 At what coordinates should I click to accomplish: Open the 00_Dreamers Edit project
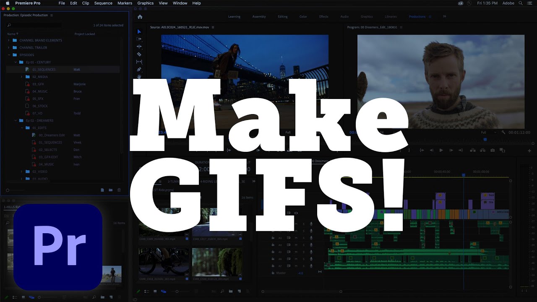pos(51,135)
